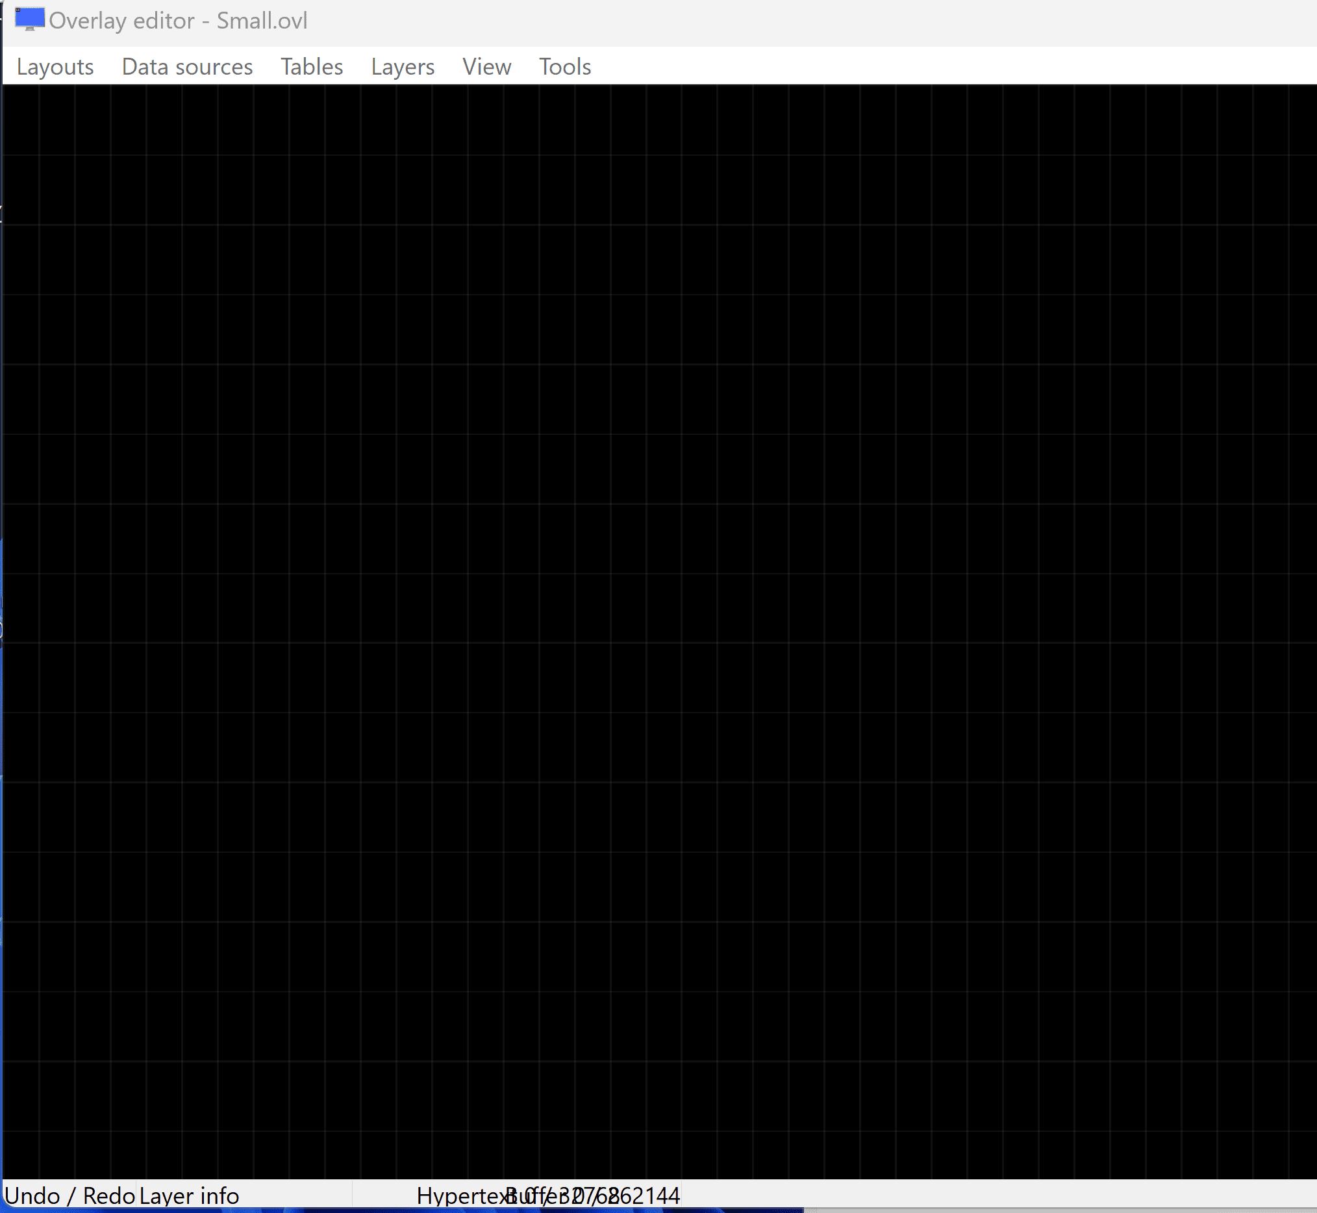Screen dimensions: 1317x1213
Task: Click Layer info in status bar
Action: point(189,1195)
